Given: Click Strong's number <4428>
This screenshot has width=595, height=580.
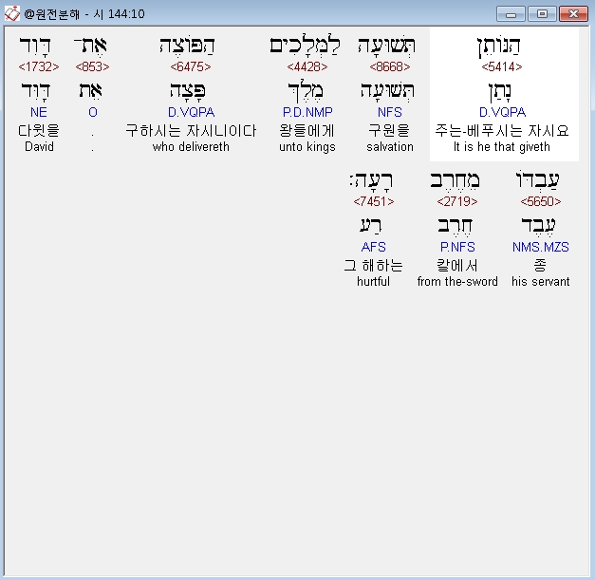Looking at the screenshot, I should (x=307, y=66).
